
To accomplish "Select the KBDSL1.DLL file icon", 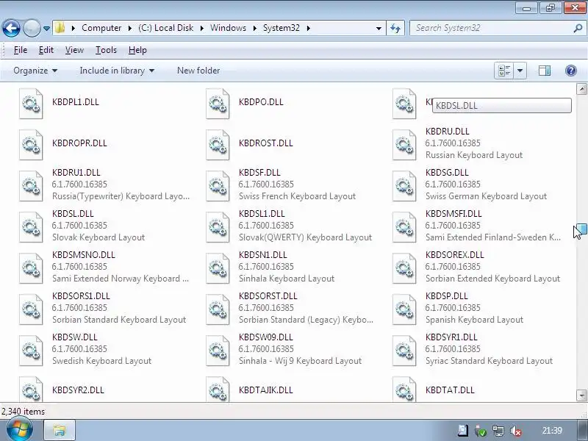I will coord(218,227).
